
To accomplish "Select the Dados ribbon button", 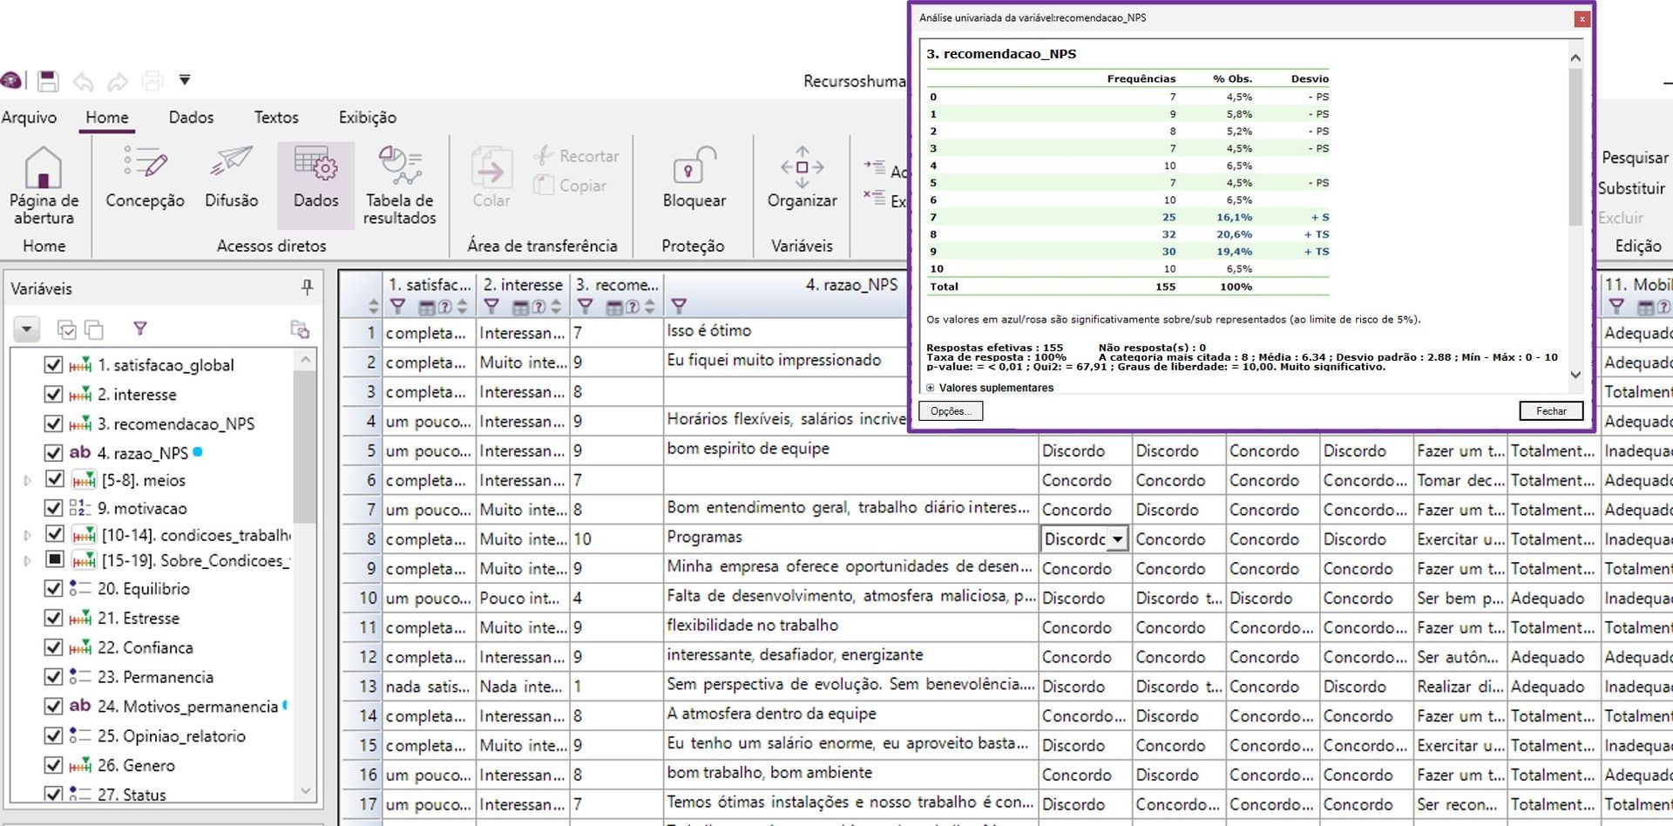I will point(315,185).
